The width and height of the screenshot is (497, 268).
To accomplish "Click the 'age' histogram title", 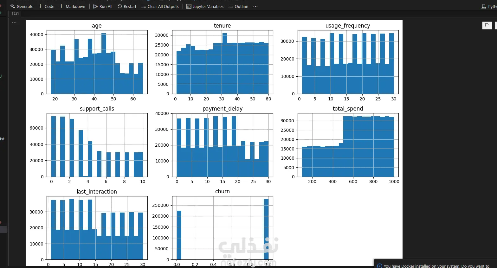I will tap(97, 26).
